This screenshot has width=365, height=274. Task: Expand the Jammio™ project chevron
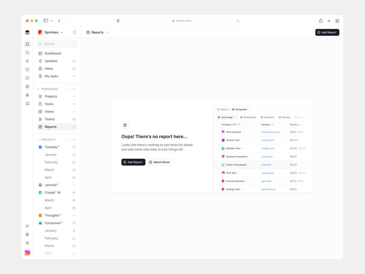(74, 185)
